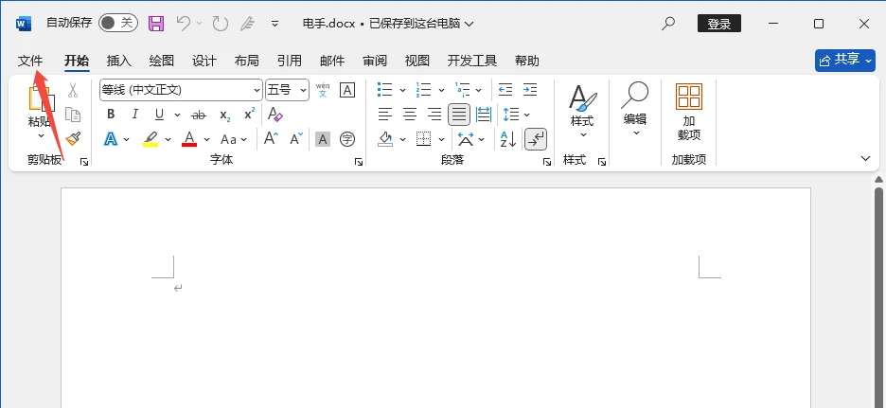The width and height of the screenshot is (886, 408).
Task: Click the 共享 share button
Action: tap(844, 60)
